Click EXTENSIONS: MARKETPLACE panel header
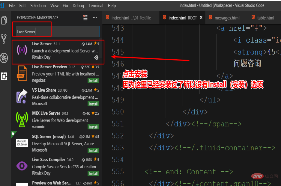Image resolution: width=281 pixels, height=186 pixels. [37, 18]
